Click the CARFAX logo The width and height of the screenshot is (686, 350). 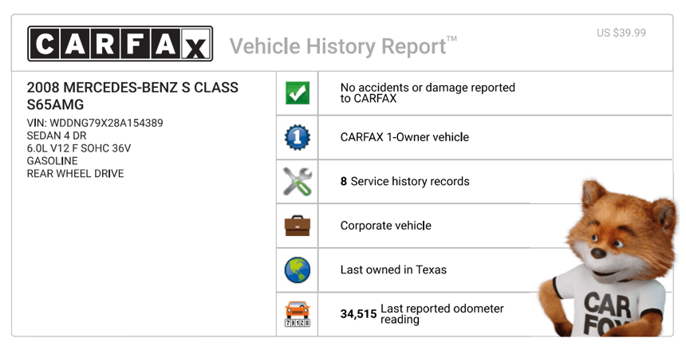pyautogui.click(x=120, y=44)
